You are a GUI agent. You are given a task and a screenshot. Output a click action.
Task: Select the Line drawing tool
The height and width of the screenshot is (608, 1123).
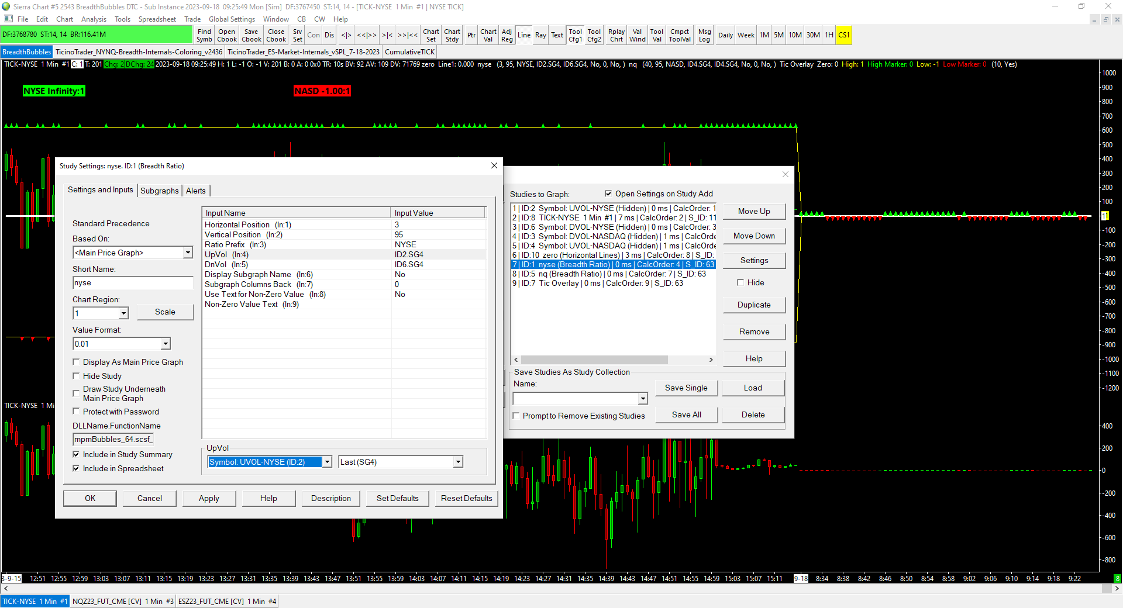(x=524, y=35)
